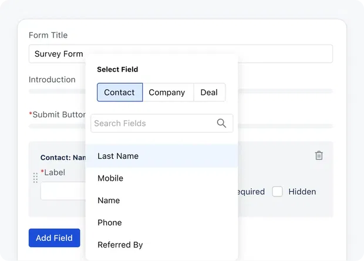
Task: Choose Phone from field list
Action: [161, 222]
